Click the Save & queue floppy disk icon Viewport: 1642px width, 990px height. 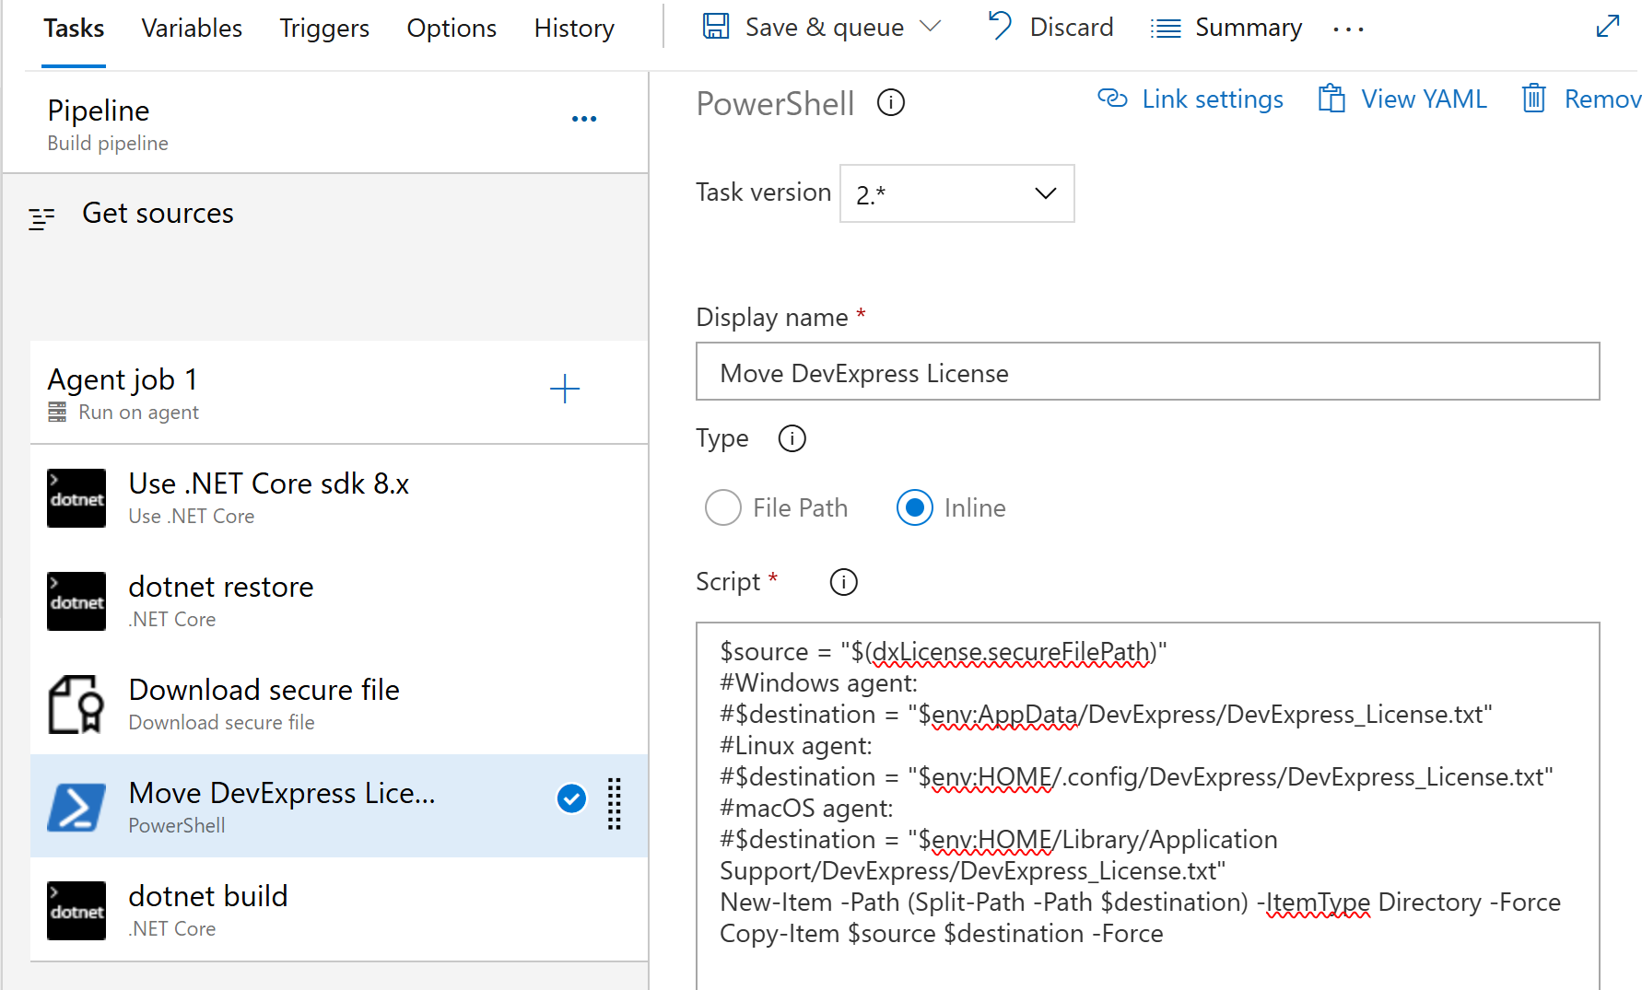pos(716,27)
